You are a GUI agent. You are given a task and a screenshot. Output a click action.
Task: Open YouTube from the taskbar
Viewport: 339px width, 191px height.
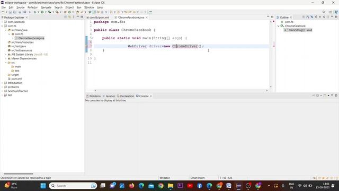pyautogui.click(x=190, y=186)
